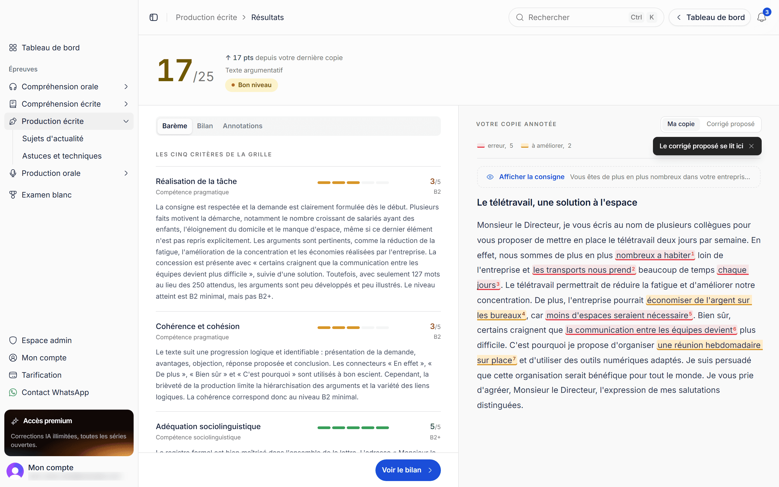Viewport: 779px width, 487px height.
Task: Click the Espace admin shield icon
Action: click(x=13, y=340)
